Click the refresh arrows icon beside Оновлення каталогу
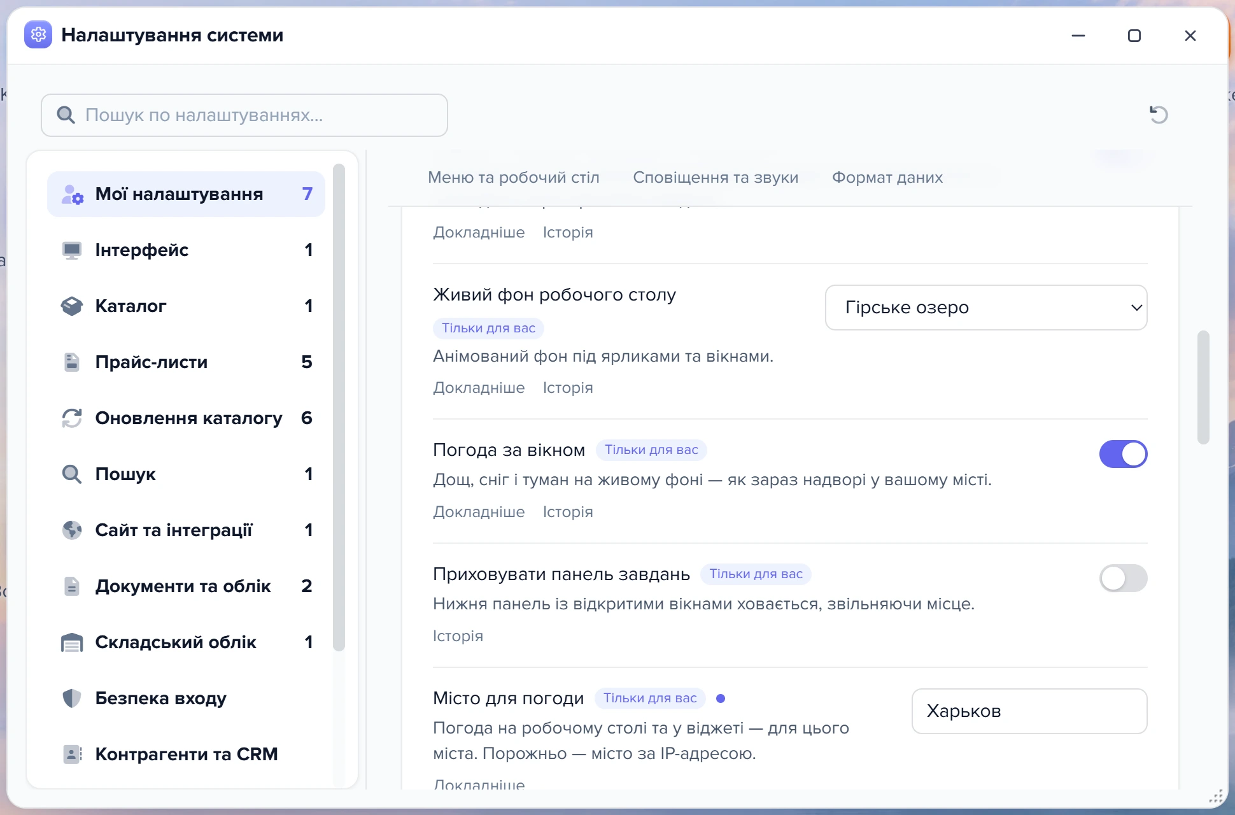The height and width of the screenshot is (815, 1235). tap(72, 418)
